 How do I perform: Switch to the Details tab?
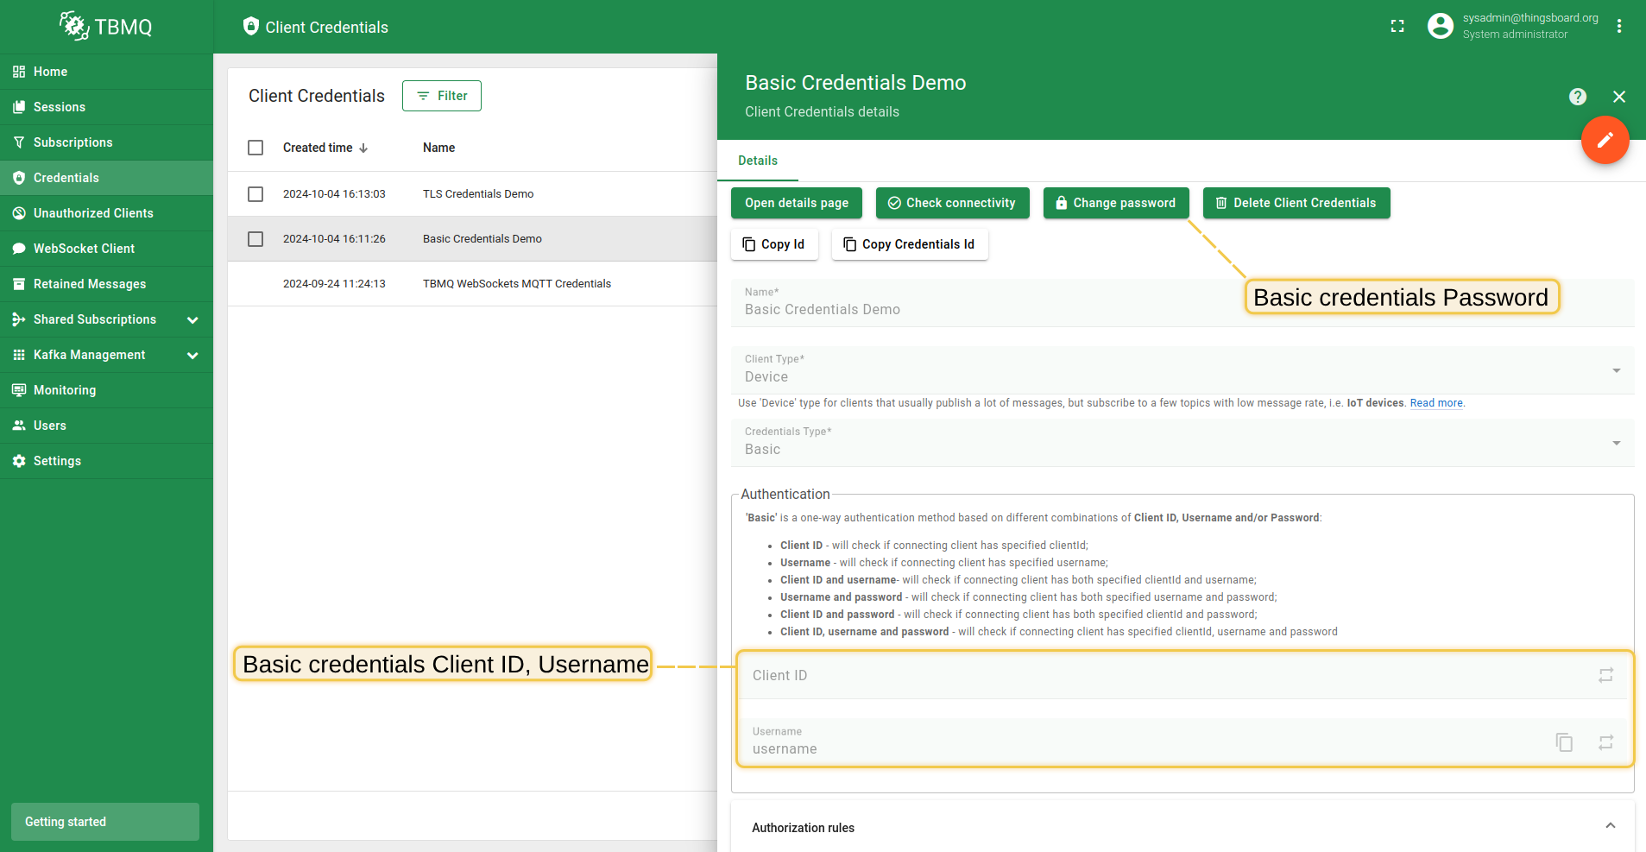click(x=758, y=161)
